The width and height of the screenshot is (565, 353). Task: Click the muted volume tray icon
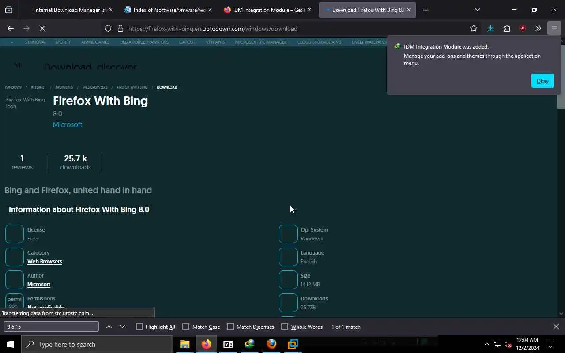(508, 344)
